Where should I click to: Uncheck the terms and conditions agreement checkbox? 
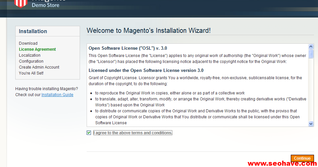coord(89,133)
